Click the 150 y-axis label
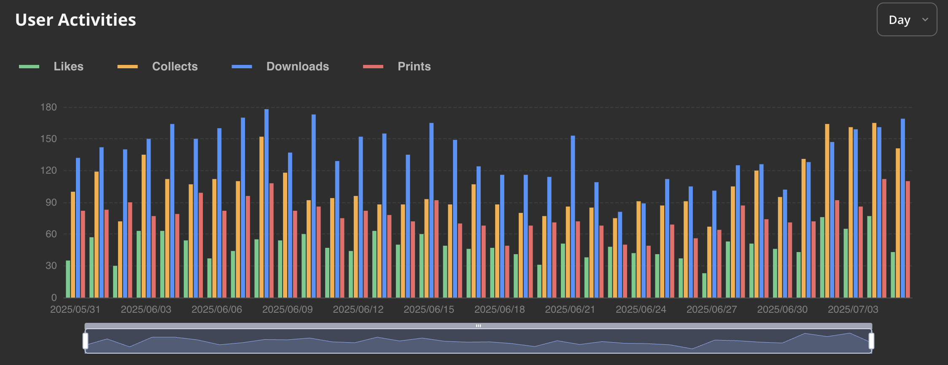 tap(48, 139)
